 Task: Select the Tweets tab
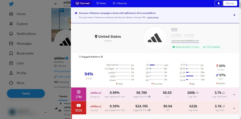63,96
